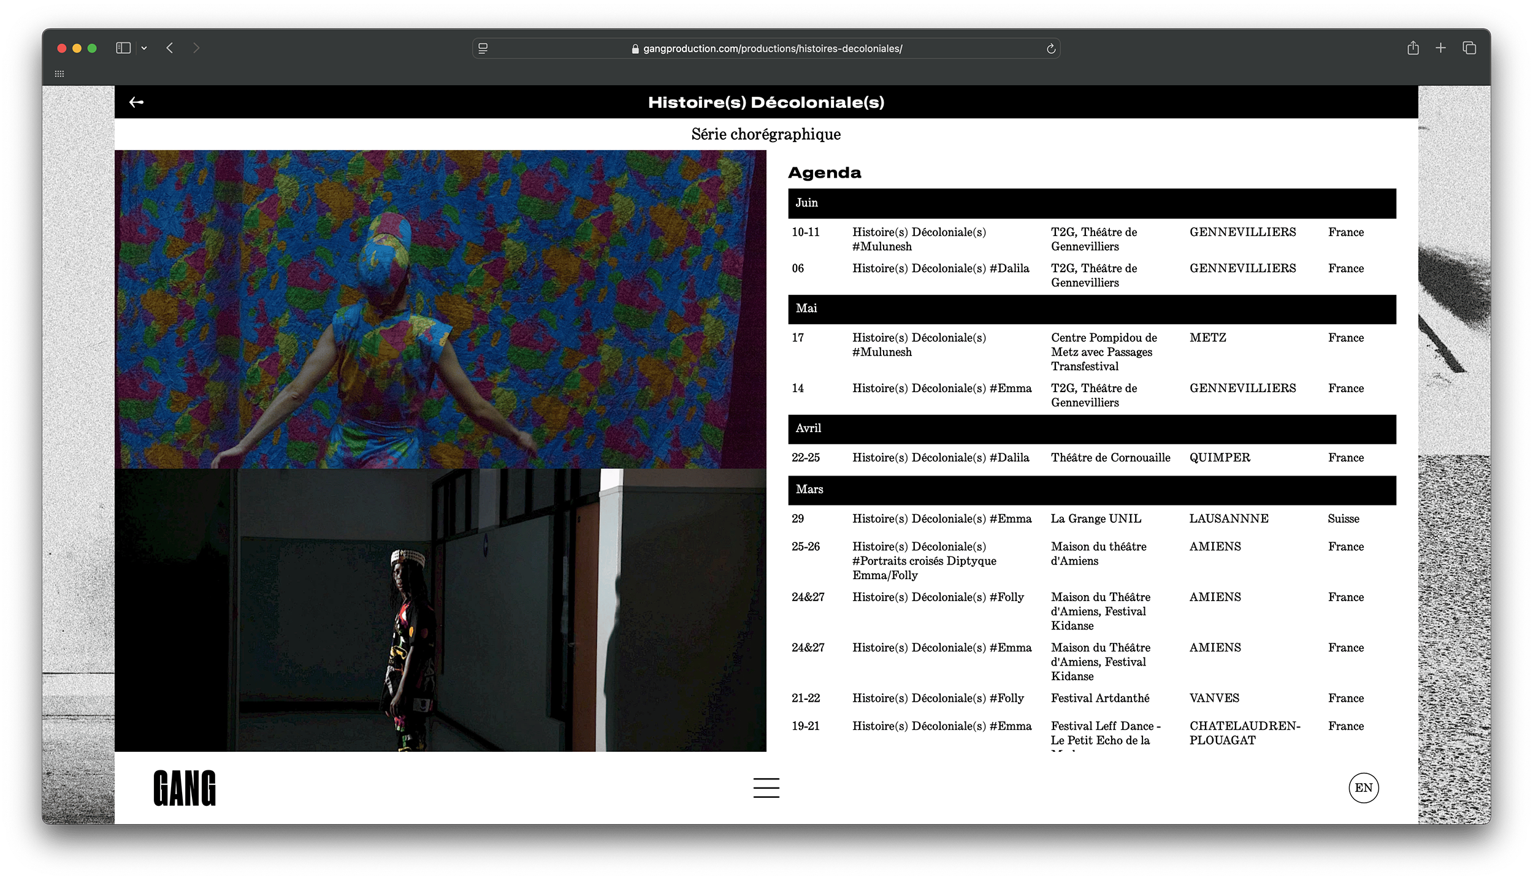1533x880 pixels.
Task: Click the dark hallway performer photo
Action: coord(440,610)
